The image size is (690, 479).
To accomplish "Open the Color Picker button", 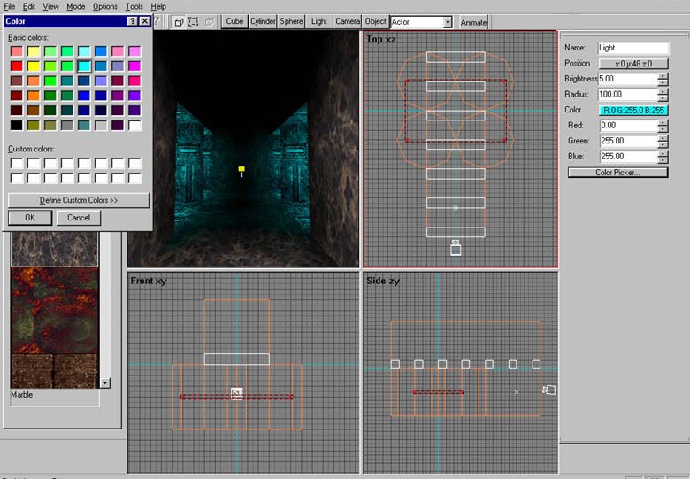I will pyautogui.click(x=617, y=173).
